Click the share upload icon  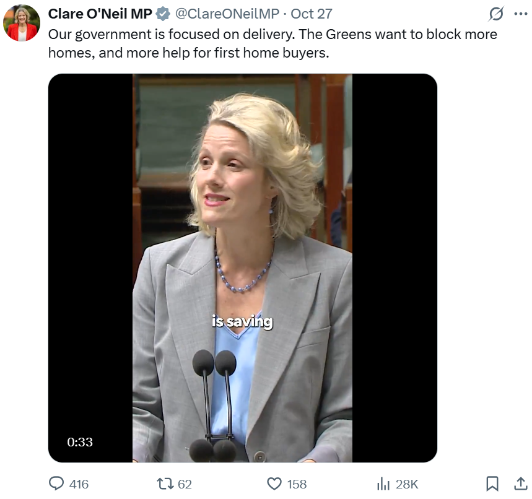tap(520, 484)
